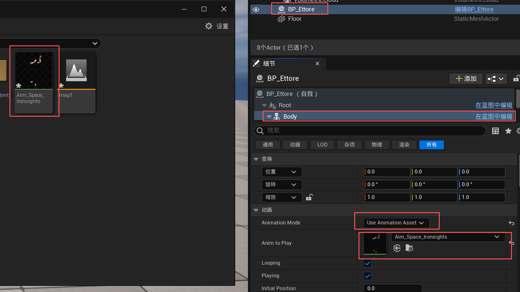Edit the rotation Y value field

(434, 184)
